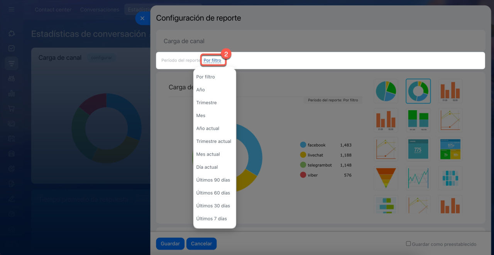Switch to the Contact center tab
This screenshot has height=255, width=494.
point(53,10)
